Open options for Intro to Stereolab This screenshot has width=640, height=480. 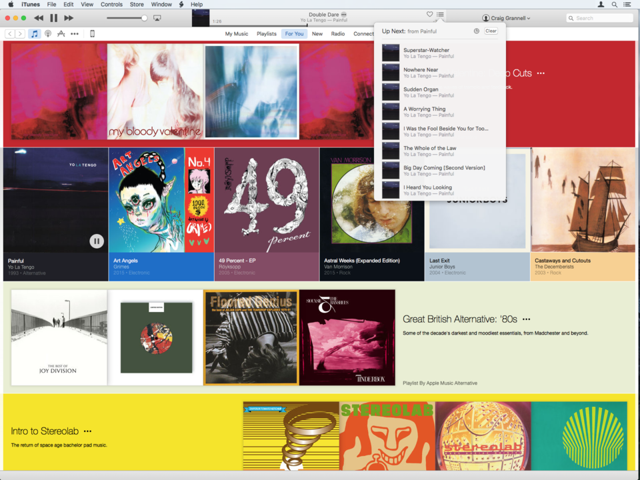[x=87, y=431]
